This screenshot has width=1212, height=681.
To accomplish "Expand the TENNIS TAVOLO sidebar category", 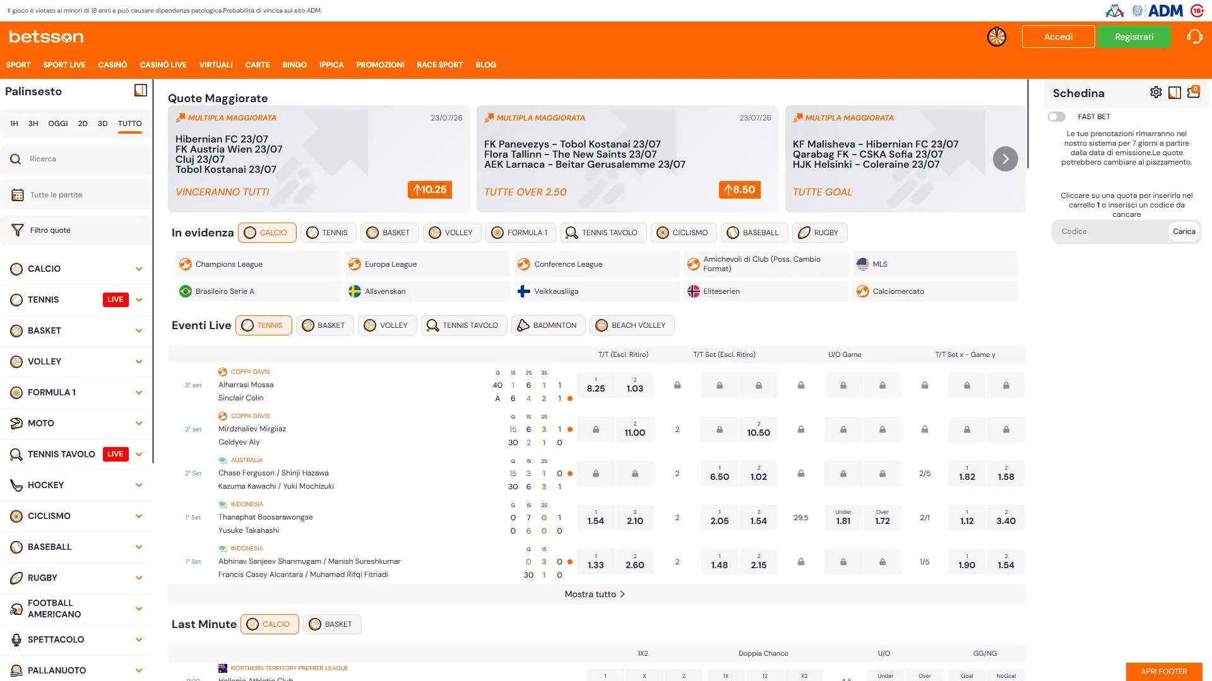I will [x=139, y=455].
